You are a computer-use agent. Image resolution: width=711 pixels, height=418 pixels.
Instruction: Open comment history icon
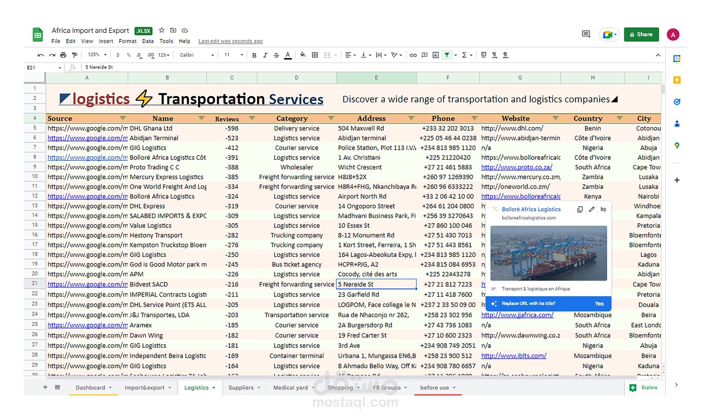[586, 34]
